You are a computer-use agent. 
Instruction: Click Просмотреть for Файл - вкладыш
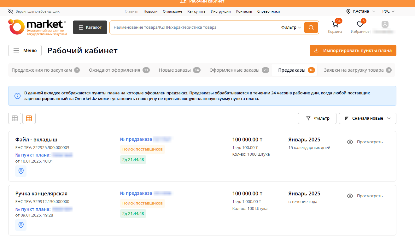(365, 142)
